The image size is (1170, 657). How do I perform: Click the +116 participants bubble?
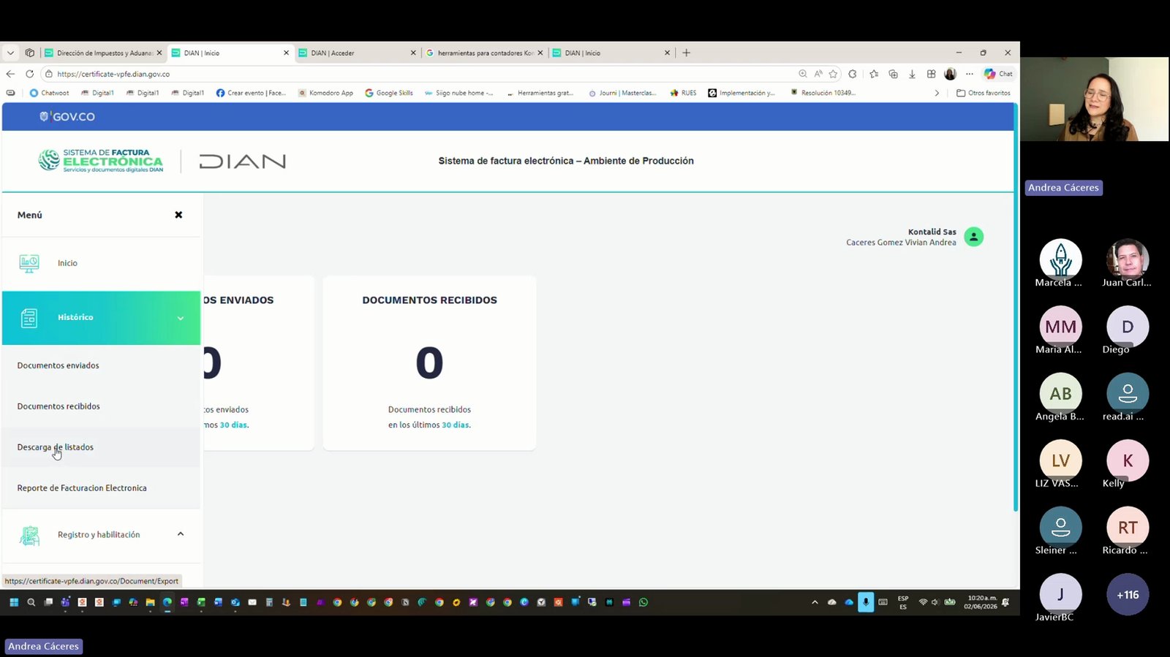click(x=1128, y=595)
